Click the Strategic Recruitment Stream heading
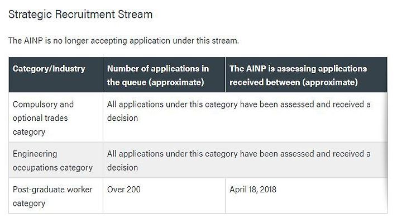402x222 pixels. click(x=80, y=15)
